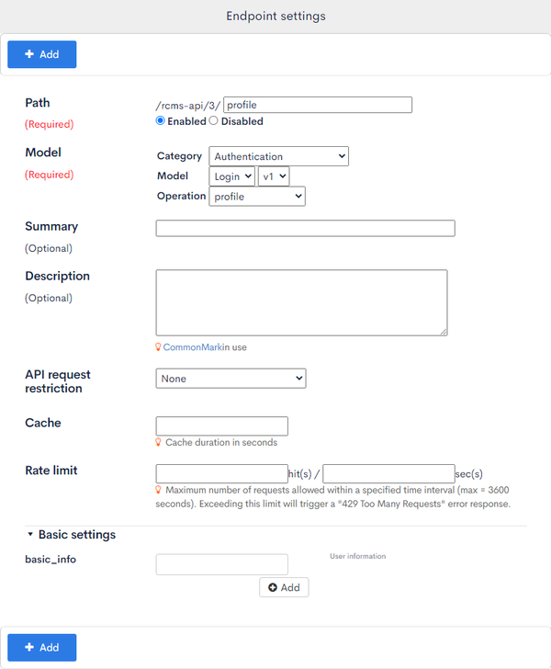Click the Cache duration input field
This screenshot has height=669, width=551.
coord(221,425)
